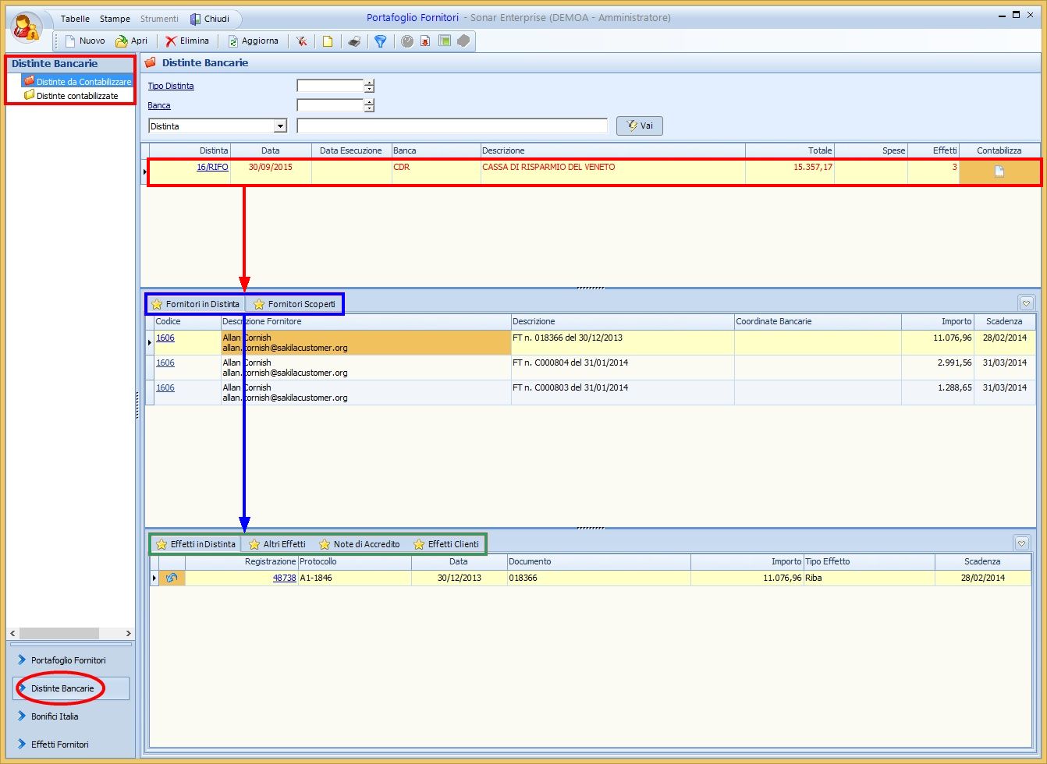Click the contabilizza document icon in 16/RIFO row
Screen dimensions: 1047x764
tap(999, 172)
